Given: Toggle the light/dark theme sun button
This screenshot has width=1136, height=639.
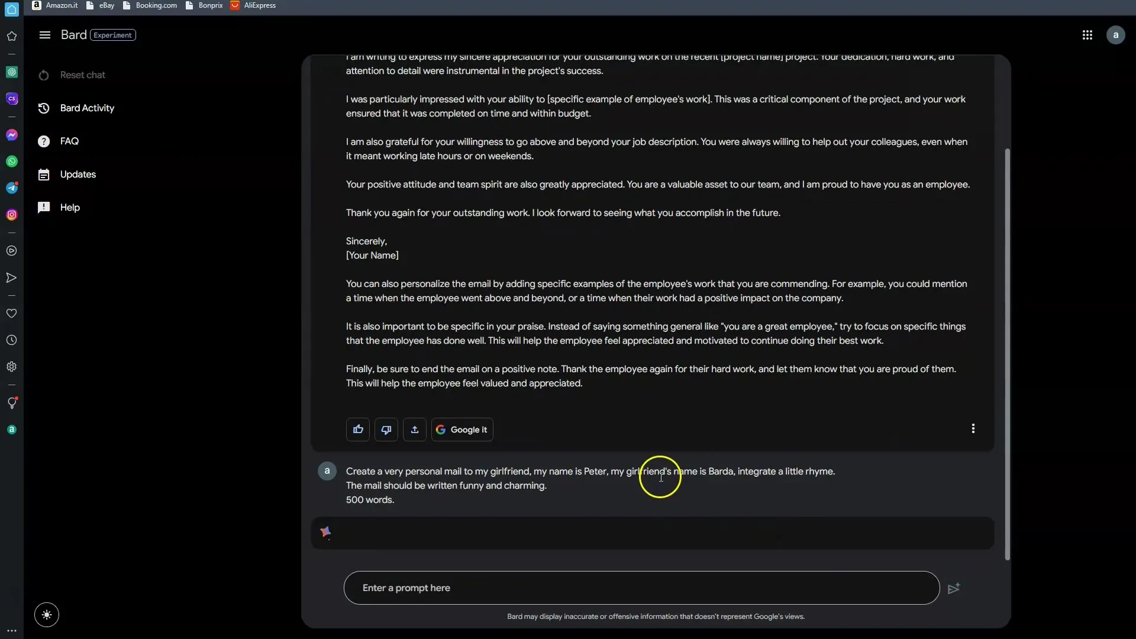Looking at the screenshot, I should (47, 615).
